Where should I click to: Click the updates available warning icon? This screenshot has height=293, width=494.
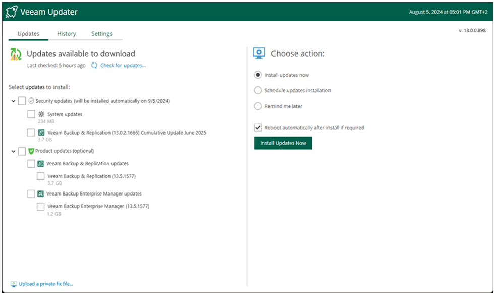[16, 54]
